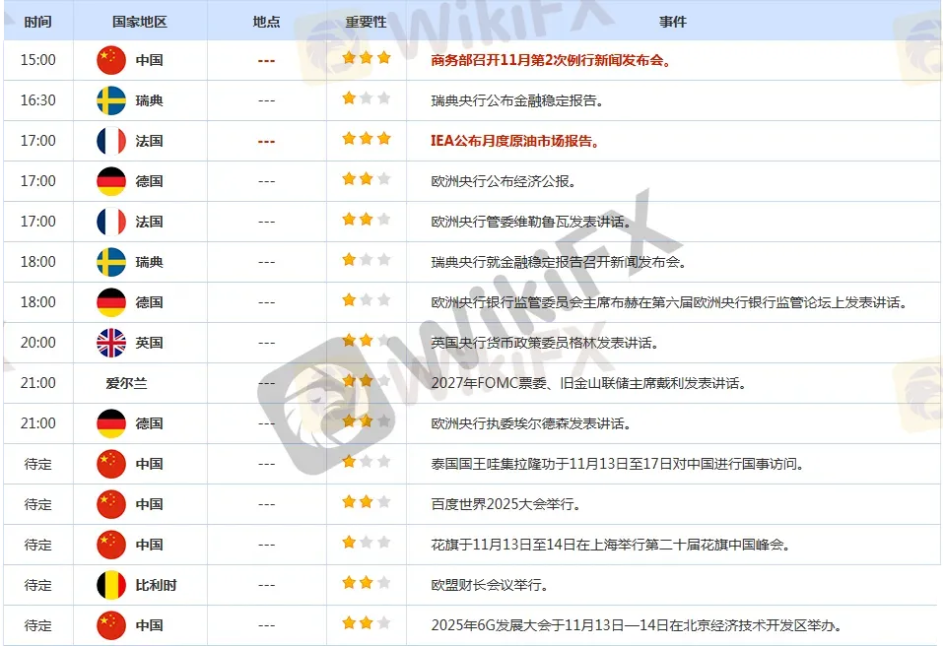Select the 国家地区 column header
This screenshot has height=646, width=943.
(139, 21)
